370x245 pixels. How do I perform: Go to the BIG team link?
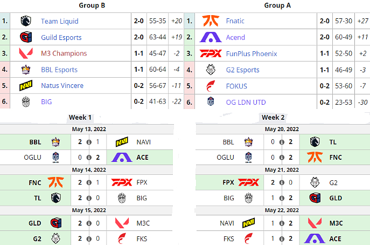click(46, 102)
